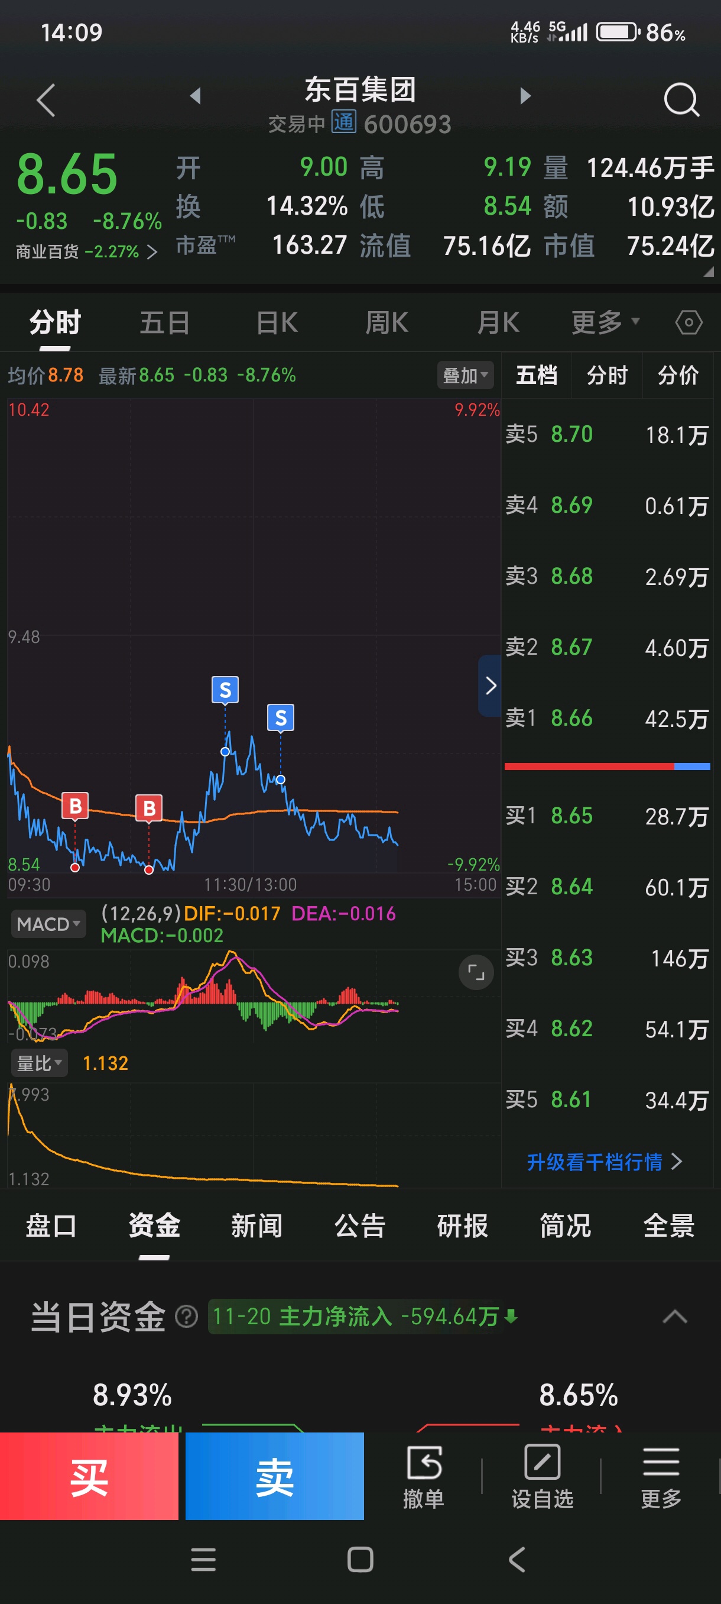Tap 买4 8.62 order row

pyautogui.click(x=607, y=1029)
